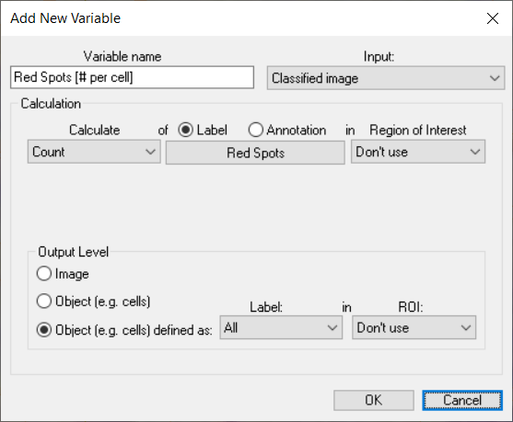Image resolution: width=513 pixels, height=422 pixels.
Task: Close the Add New Variable dialog
Action: click(x=493, y=18)
